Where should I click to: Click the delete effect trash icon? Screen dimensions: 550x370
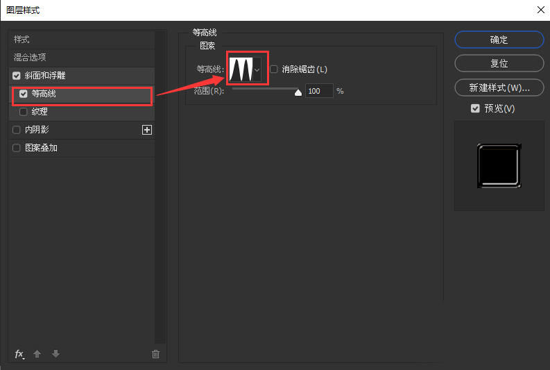156,354
